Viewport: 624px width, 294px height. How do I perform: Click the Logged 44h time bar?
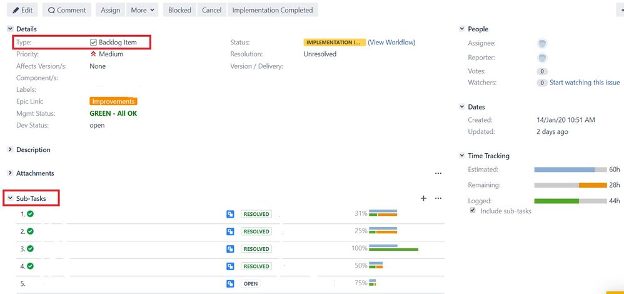[570, 201]
